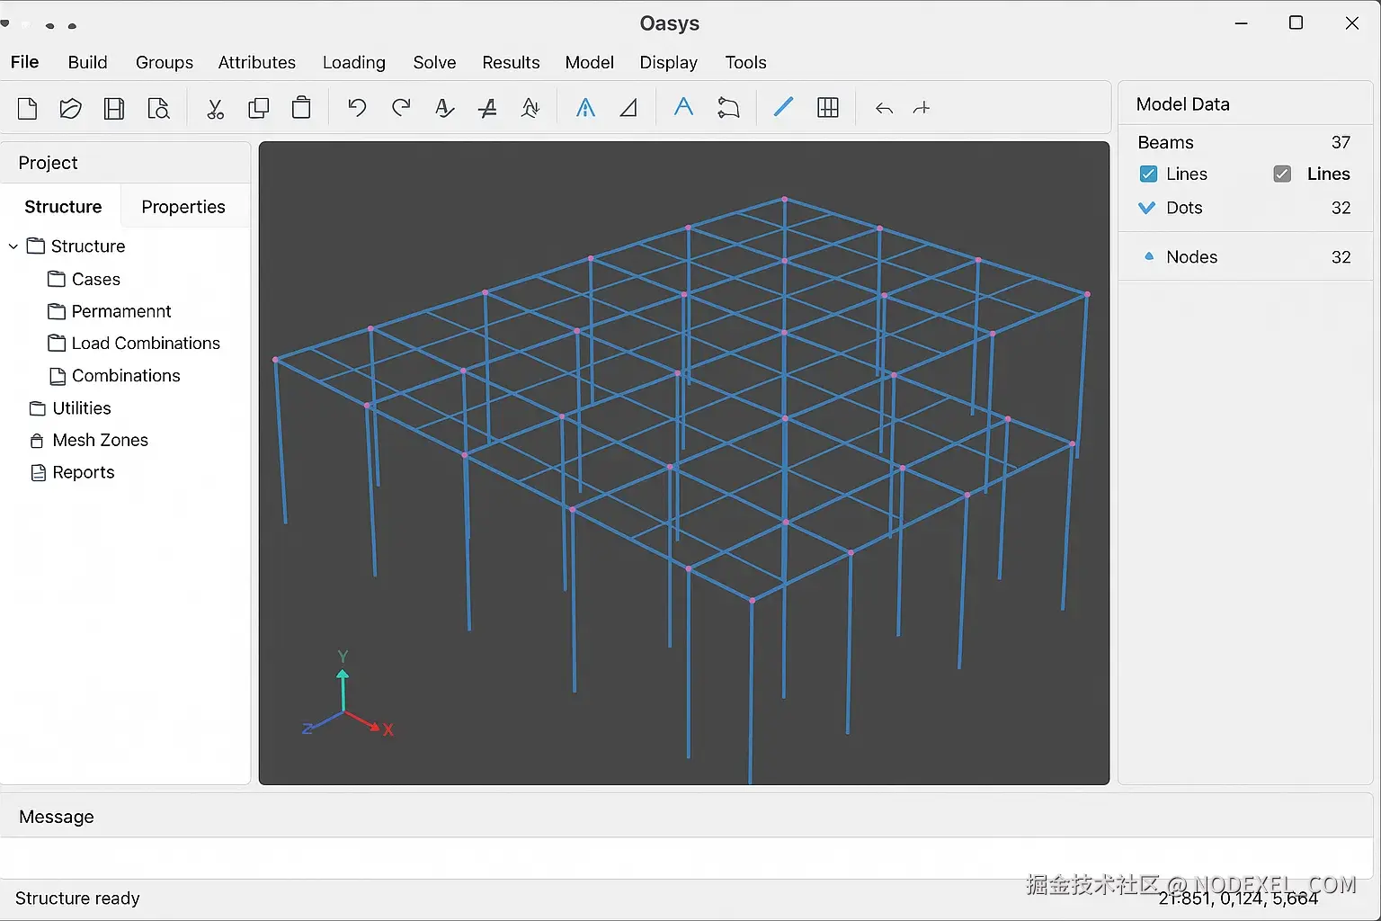1381x921 pixels.
Task: Select the Mesh Zones text label
Action: (x=101, y=441)
